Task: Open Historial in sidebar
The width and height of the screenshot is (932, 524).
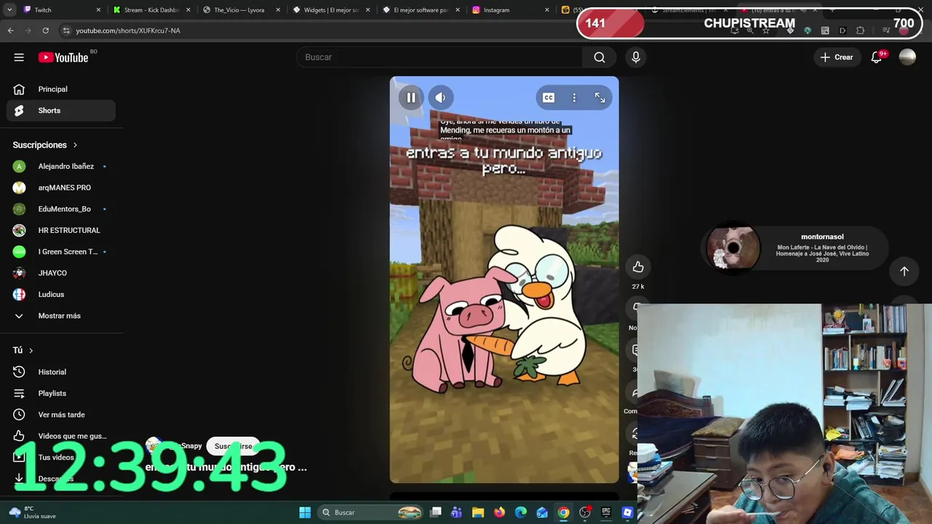Action: [61, 372]
